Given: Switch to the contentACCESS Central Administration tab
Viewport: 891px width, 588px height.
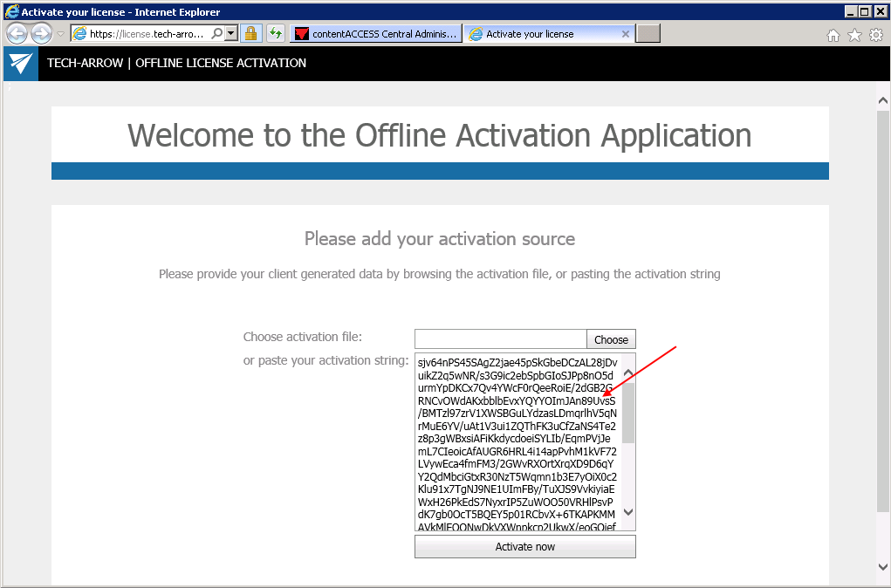Looking at the screenshot, I should 380,33.
